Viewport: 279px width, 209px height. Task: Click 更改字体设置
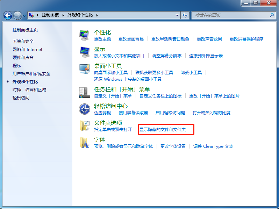click(173, 146)
